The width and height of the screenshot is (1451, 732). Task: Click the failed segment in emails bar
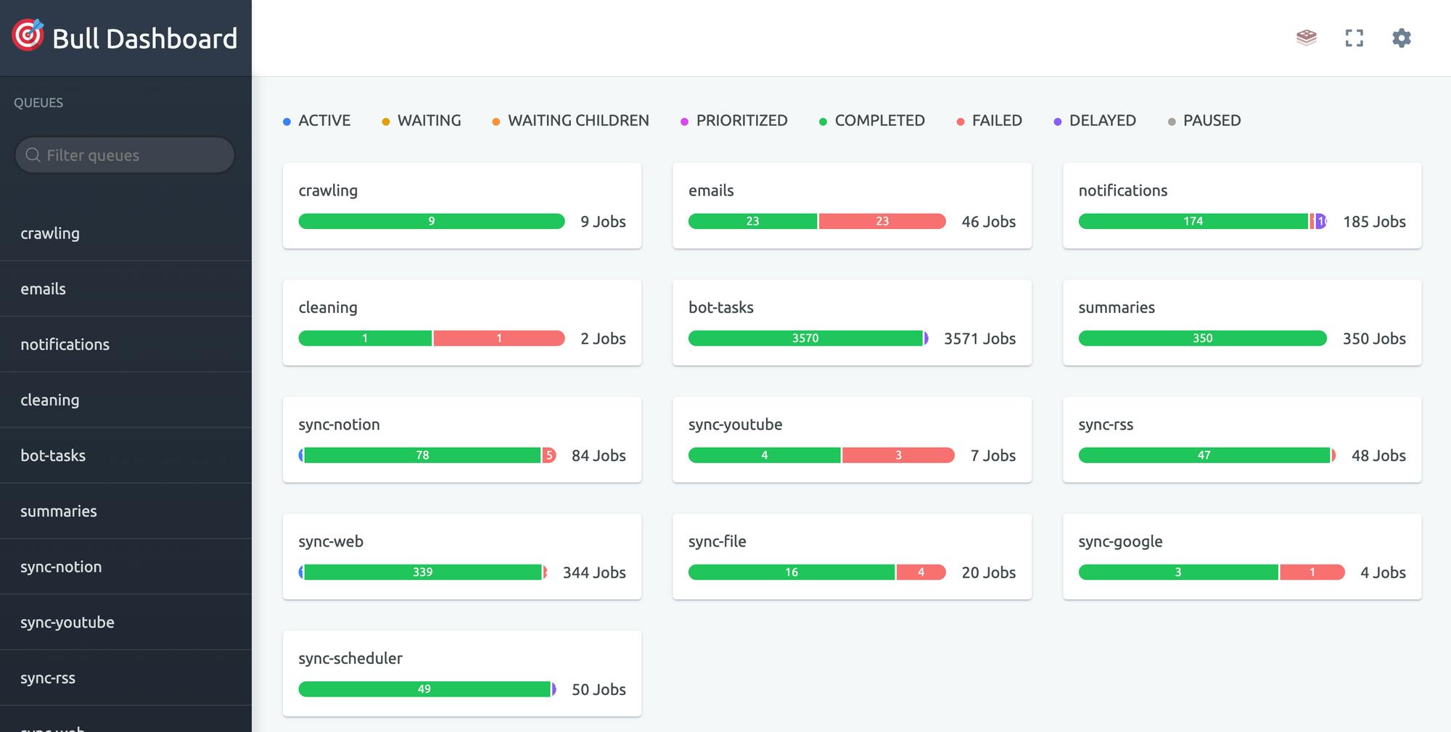click(x=881, y=221)
